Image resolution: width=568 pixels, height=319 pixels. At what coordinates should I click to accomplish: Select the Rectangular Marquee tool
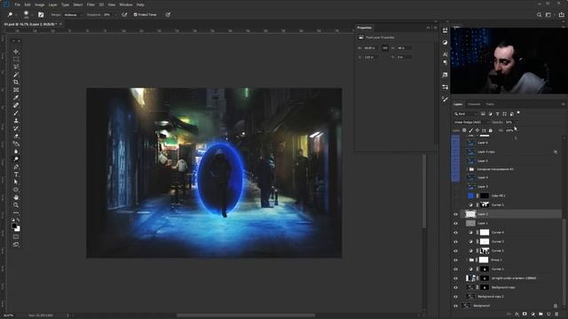16,59
